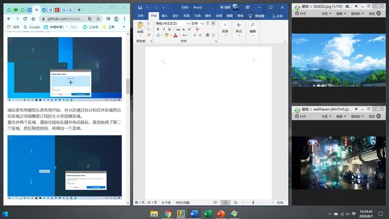Show EXIF info in the wallhaven viewer
This screenshot has height=219, width=389.
click(x=301, y=116)
